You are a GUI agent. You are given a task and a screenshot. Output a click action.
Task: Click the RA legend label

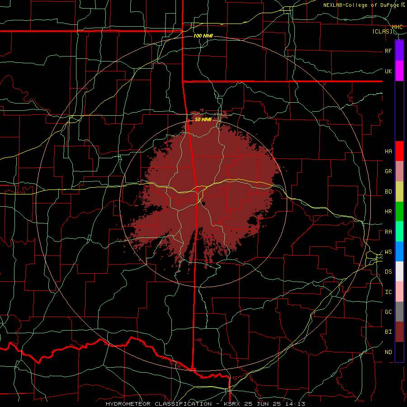[388, 232]
